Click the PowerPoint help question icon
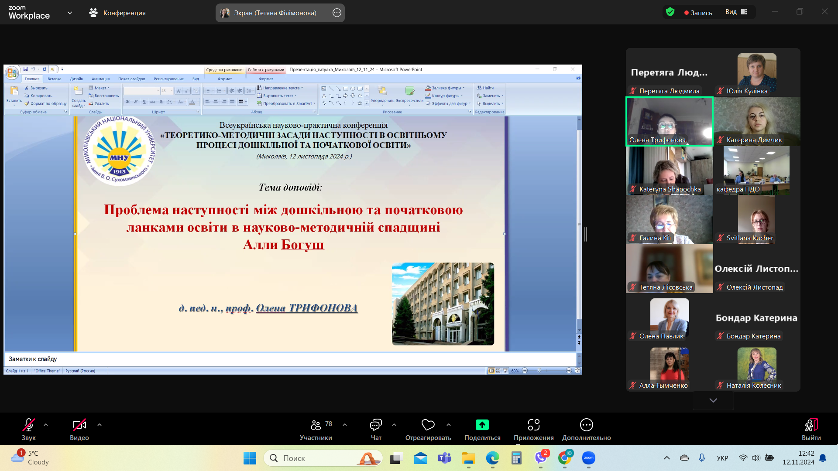The height and width of the screenshot is (471, 838). pyautogui.click(x=578, y=78)
